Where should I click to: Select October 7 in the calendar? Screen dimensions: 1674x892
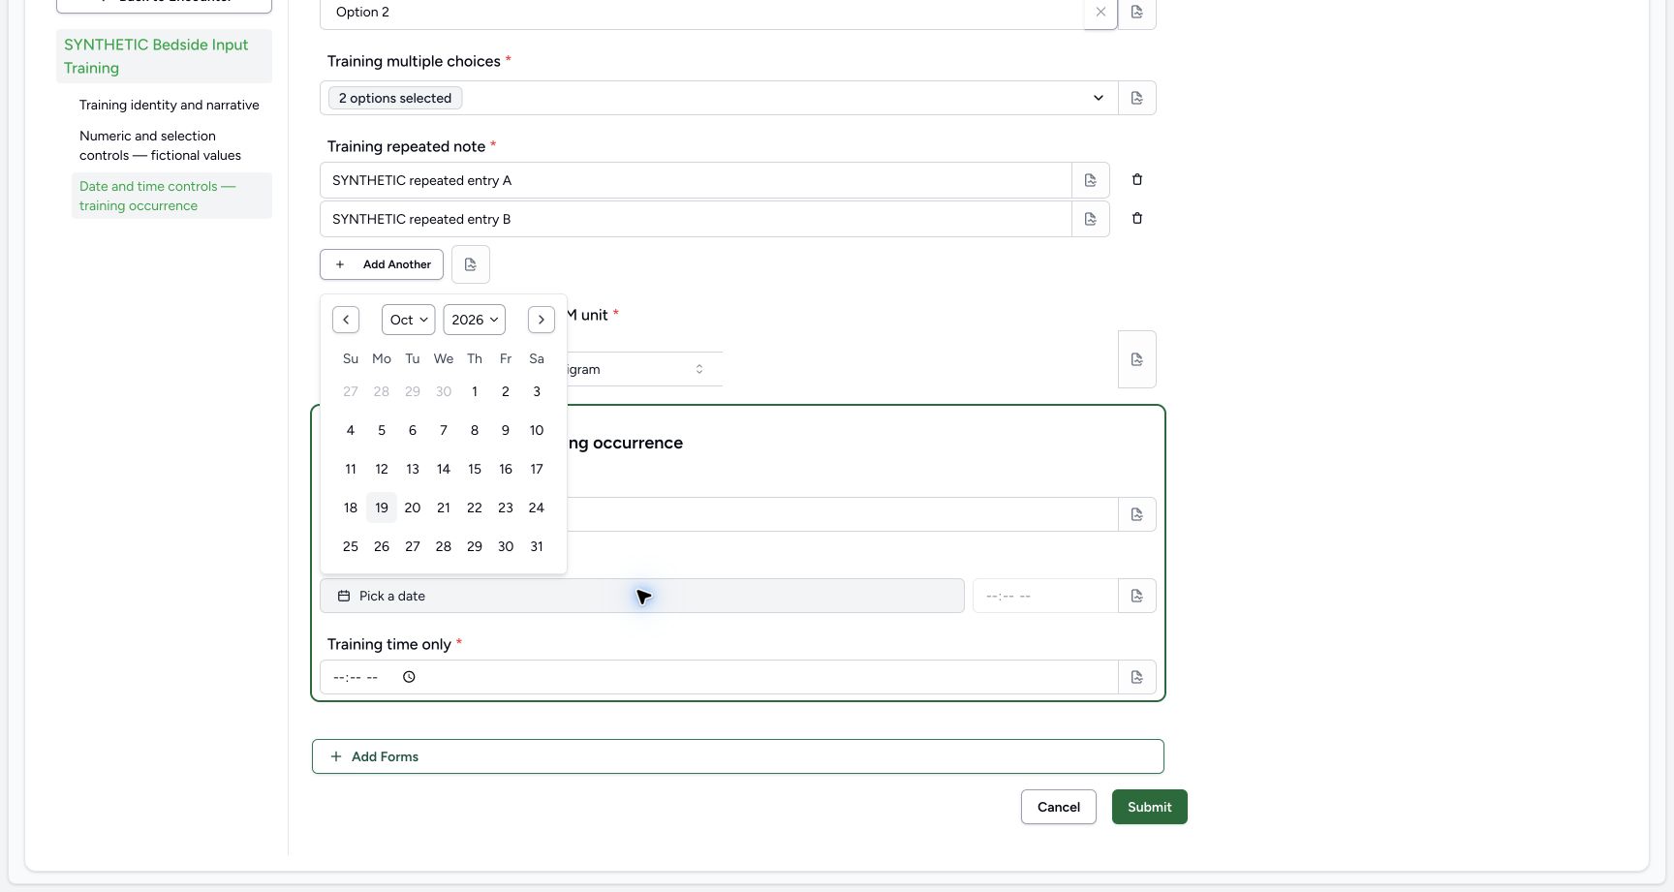tap(444, 430)
